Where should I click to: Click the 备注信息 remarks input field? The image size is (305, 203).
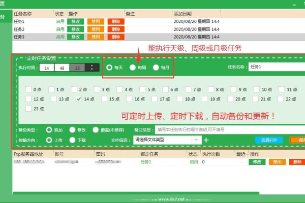point(230,129)
